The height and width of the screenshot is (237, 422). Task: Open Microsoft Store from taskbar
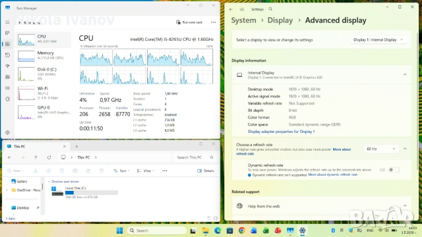coord(229,230)
